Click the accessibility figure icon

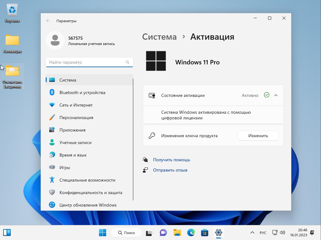point(52,180)
